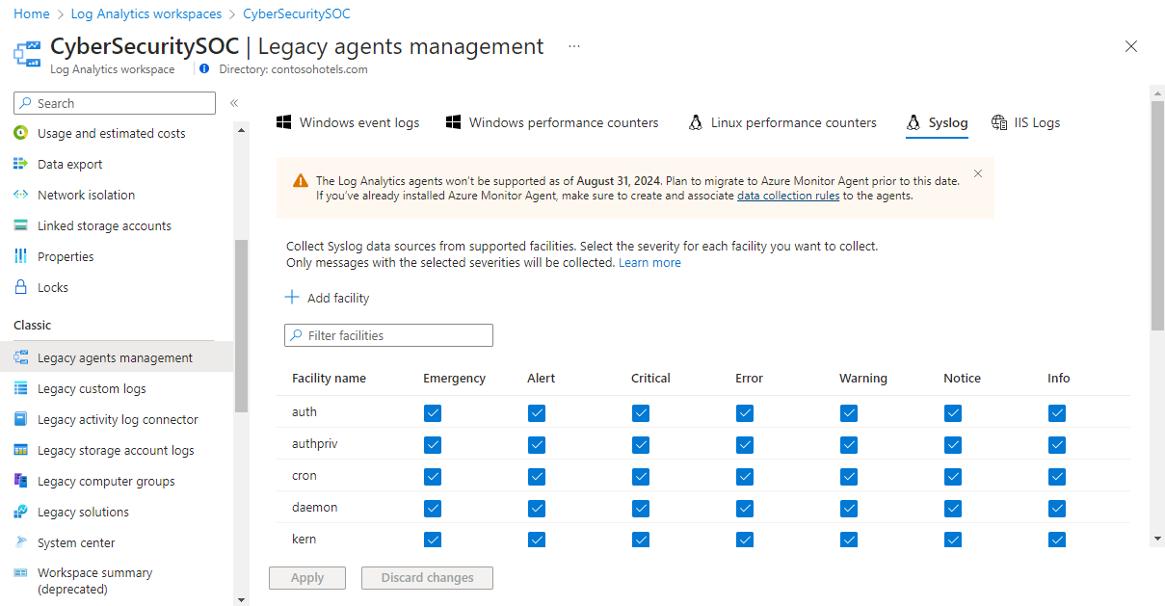Click the Legacy agents management icon
The width and height of the screenshot is (1165, 606).
click(21, 357)
